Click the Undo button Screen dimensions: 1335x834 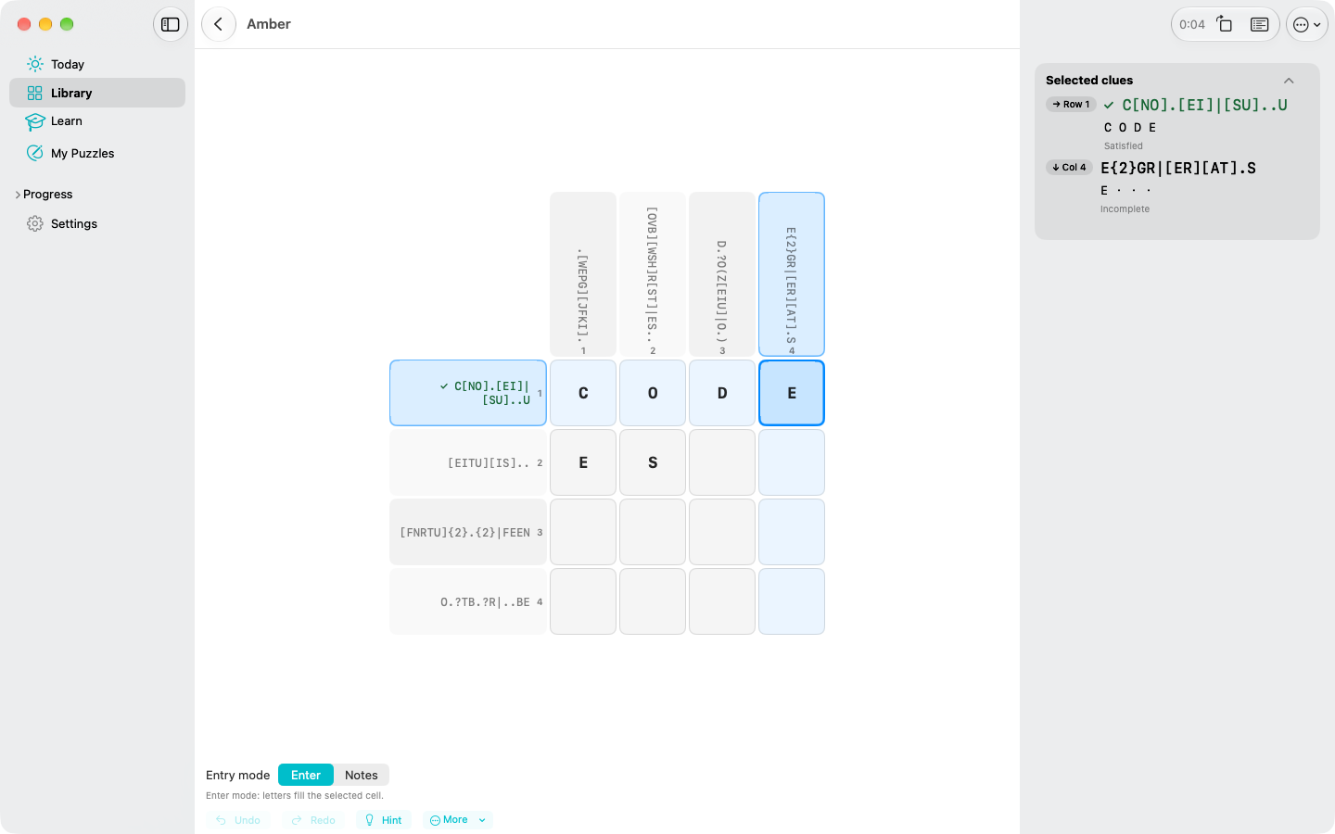pyautogui.click(x=238, y=820)
